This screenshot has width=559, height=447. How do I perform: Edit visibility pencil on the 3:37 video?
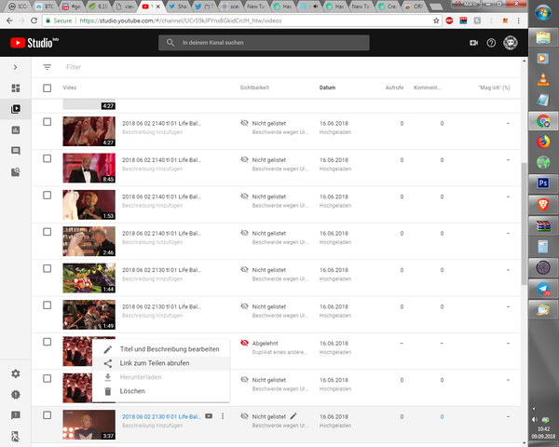pos(293,416)
